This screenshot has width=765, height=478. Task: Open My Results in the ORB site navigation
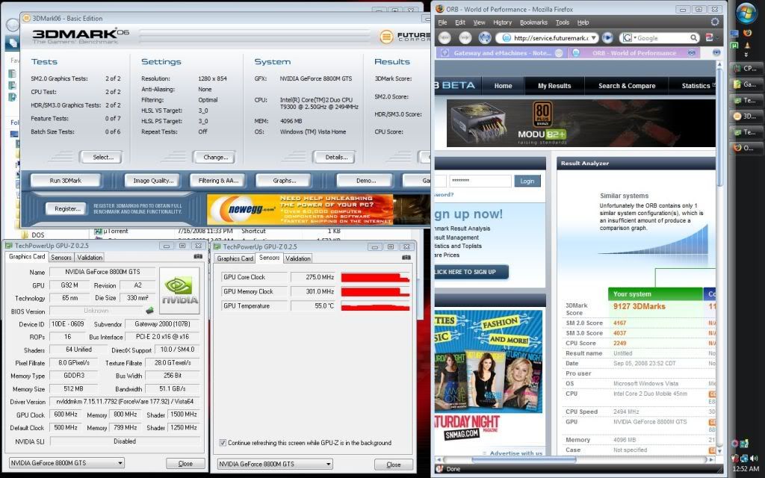(554, 86)
